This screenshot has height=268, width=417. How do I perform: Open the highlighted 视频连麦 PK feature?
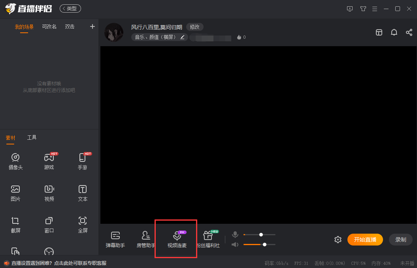click(x=175, y=238)
